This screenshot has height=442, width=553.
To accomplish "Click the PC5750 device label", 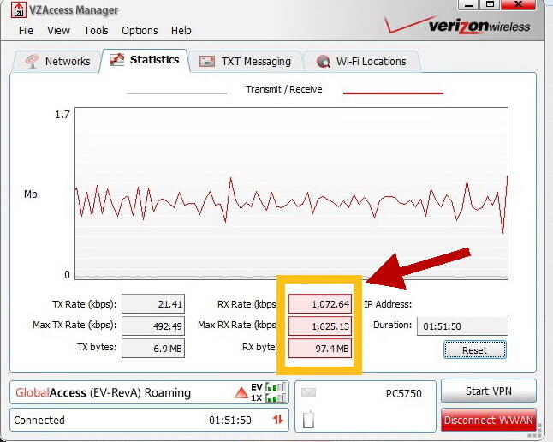I will 404,393.
